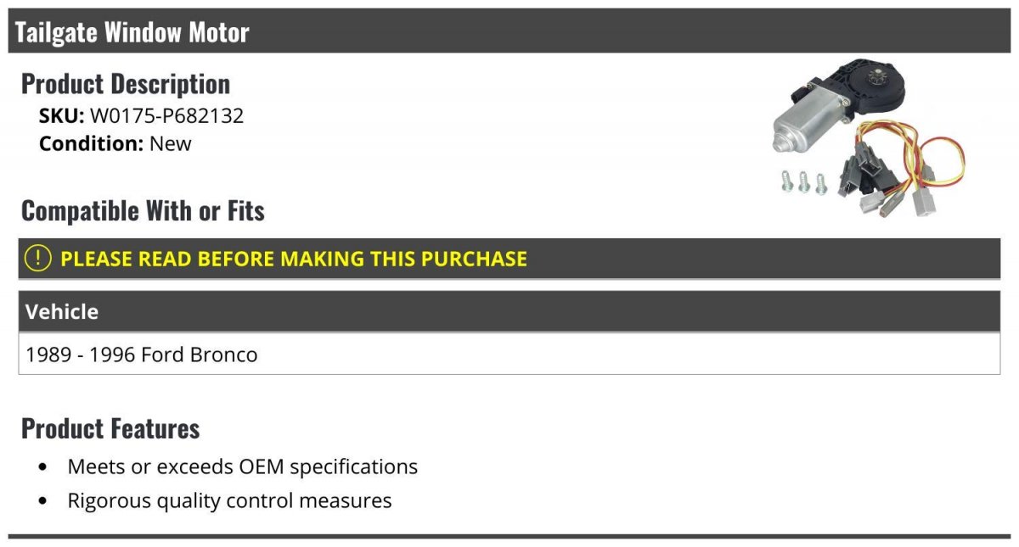The height and width of the screenshot is (547, 1019).
Task: Click the Condition label
Action: point(92,143)
